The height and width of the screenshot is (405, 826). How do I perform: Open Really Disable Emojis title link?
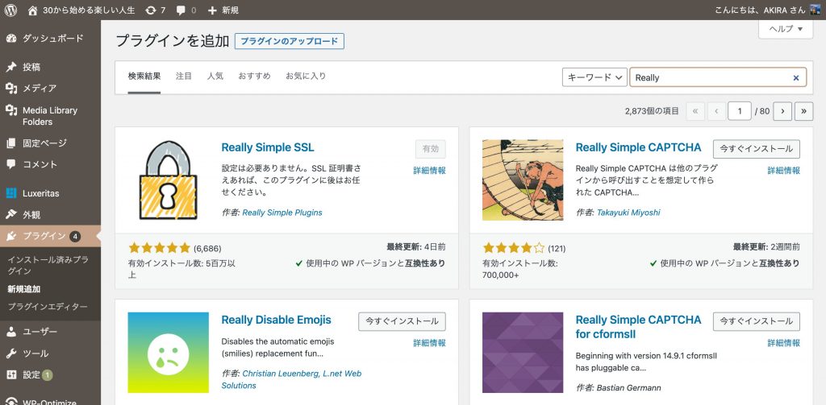coord(277,320)
